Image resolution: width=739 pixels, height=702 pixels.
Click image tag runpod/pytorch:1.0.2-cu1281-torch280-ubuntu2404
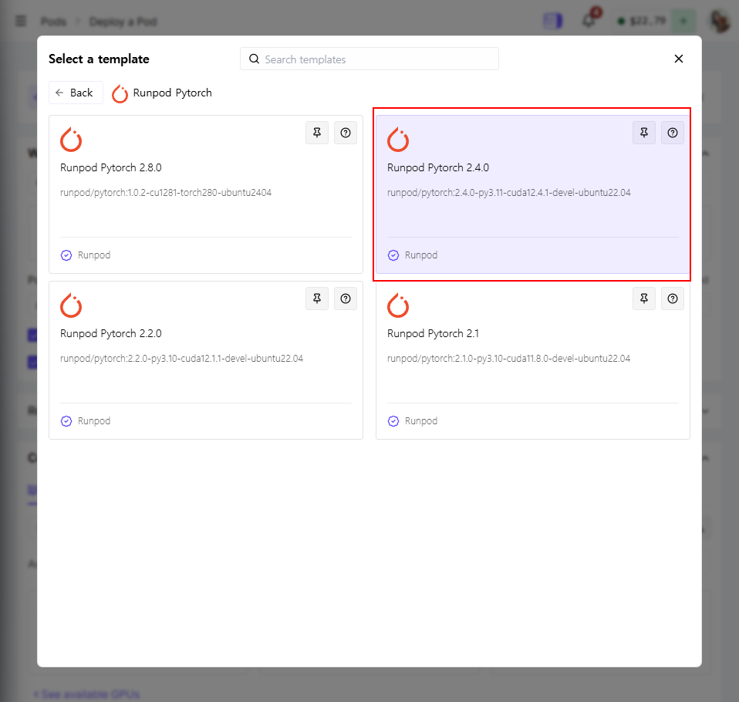pyautogui.click(x=166, y=193)
